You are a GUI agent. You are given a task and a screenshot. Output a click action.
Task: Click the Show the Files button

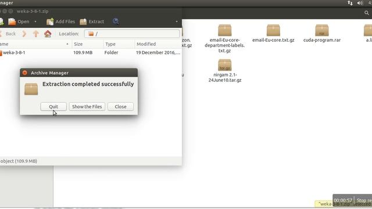click(87, 107)
